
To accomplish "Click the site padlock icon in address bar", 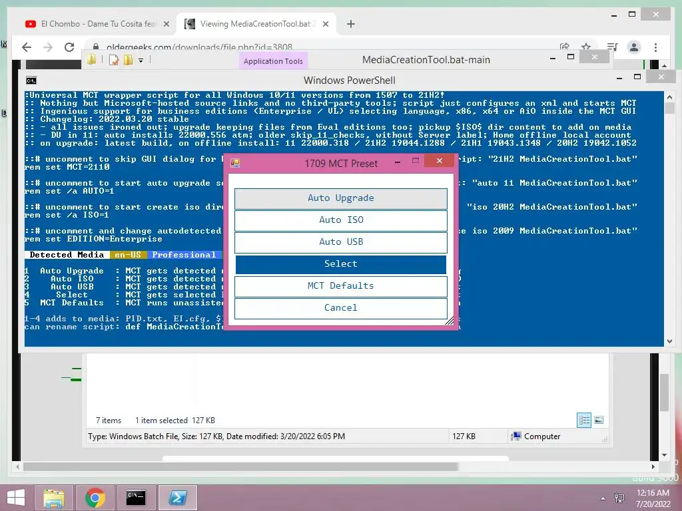I will [x=96, y=47].
